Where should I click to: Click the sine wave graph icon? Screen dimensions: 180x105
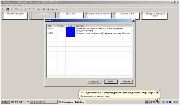point(26,9)
